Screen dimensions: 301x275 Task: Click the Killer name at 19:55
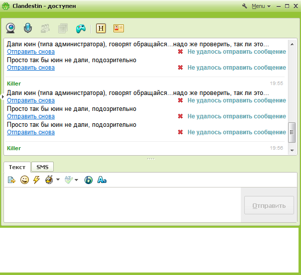[14, 84]
